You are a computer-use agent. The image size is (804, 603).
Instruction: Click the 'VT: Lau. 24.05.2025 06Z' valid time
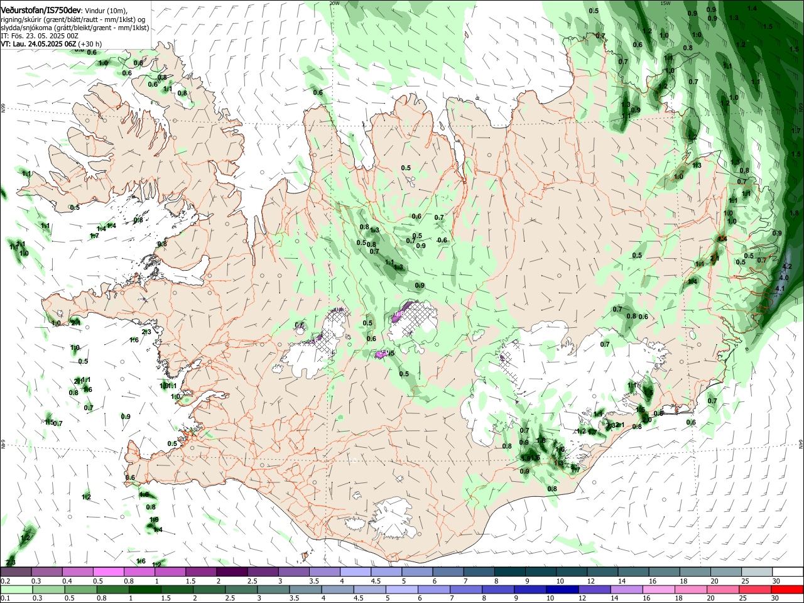coord(38,44)
